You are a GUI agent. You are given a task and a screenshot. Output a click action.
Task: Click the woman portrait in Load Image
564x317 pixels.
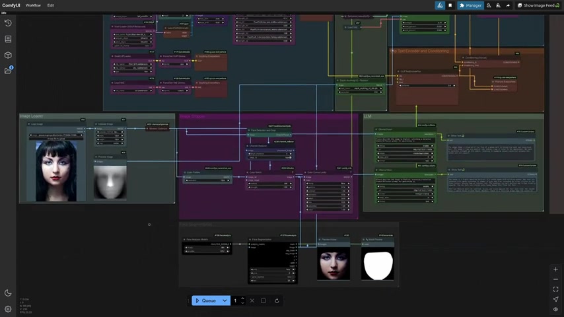coord(56,170)
